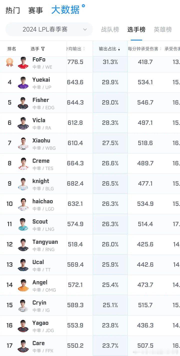The image size is (180, 356).
Task: Click the bronze rank 3 medal icon
Action: [x=9, y=62]
